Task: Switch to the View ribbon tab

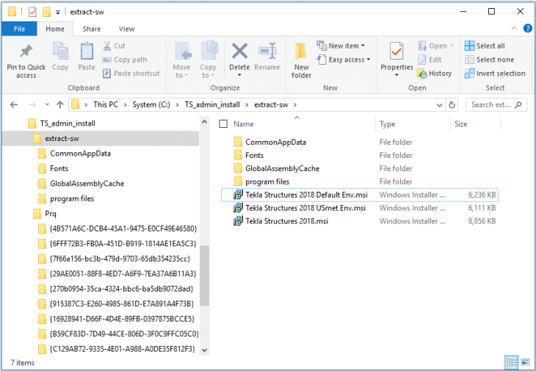Action: [x=127, y=29]
